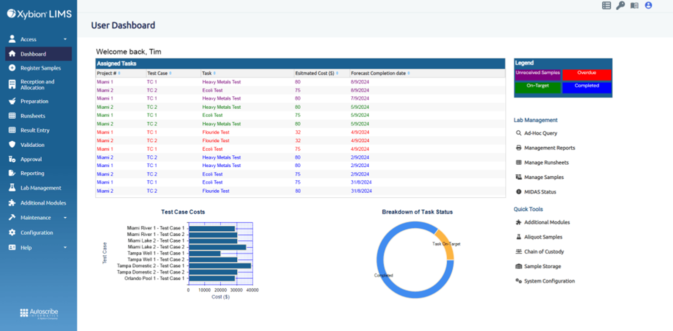Open the table list icon in top bar
The width and height of the screenshot is (673, 331).
click(606, 6)
